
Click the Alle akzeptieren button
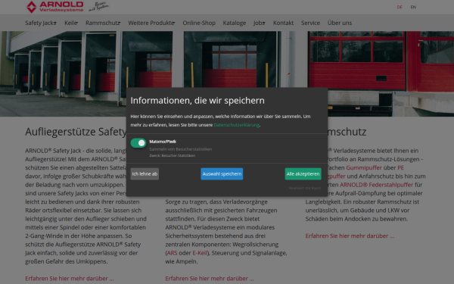303,174
